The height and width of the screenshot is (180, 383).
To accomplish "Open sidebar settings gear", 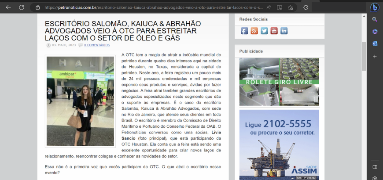I will 375,178.
